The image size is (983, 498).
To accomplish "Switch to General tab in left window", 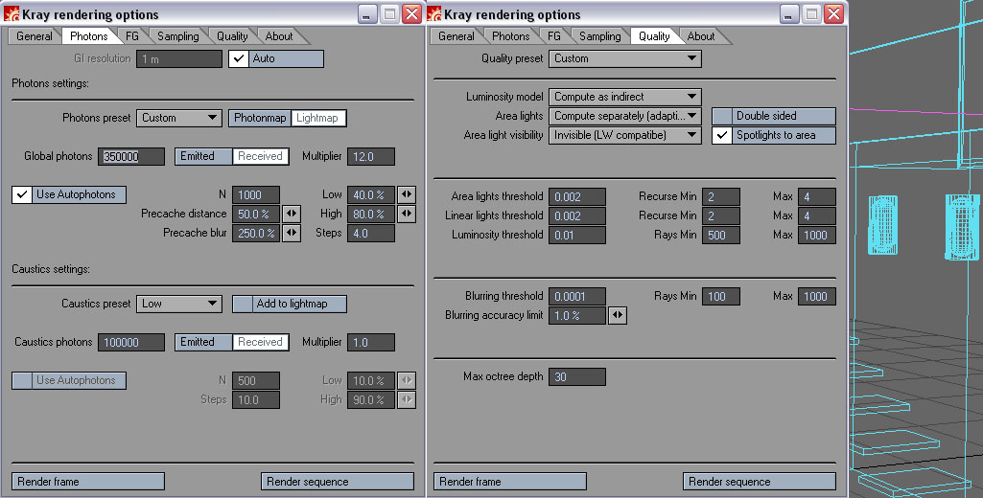I will 34,36.
